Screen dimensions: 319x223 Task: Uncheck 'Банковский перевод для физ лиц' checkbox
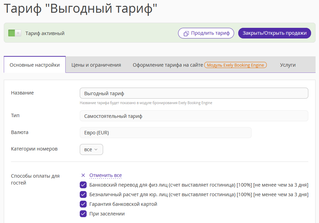pos(83,185)
